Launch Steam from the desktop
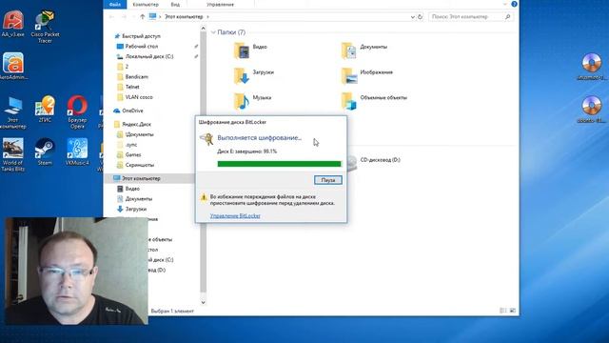This screenshot has height=343, width=609. pos(45,151)
